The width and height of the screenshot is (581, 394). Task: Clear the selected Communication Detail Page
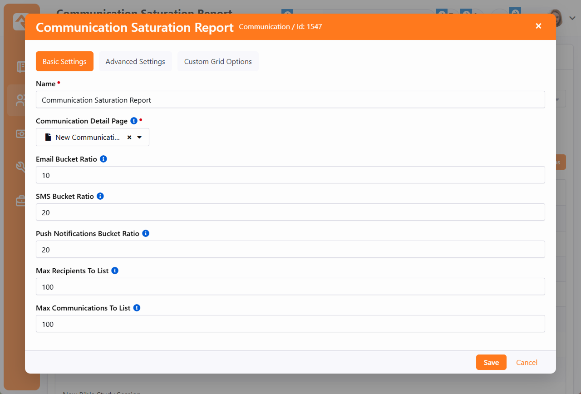(x=129, y=137)
